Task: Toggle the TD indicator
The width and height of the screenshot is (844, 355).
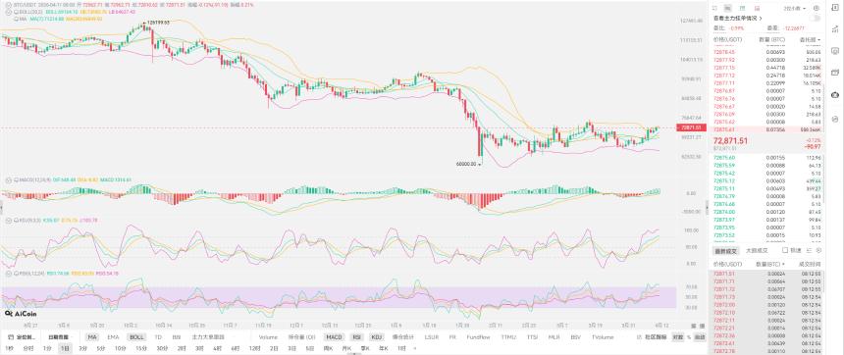Action: (158, 336)
